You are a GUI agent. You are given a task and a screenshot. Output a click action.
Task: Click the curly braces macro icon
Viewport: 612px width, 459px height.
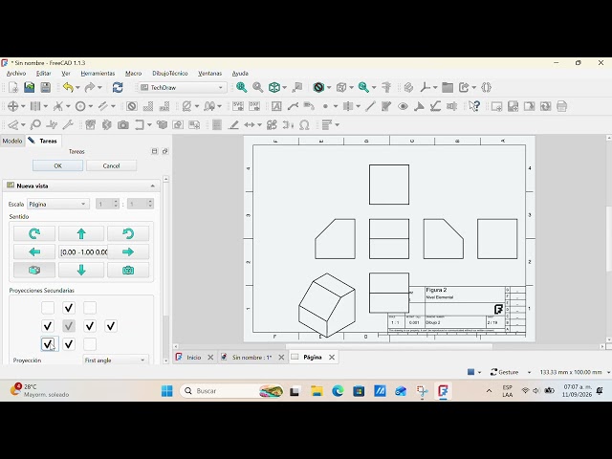click(x=487, y=87)
